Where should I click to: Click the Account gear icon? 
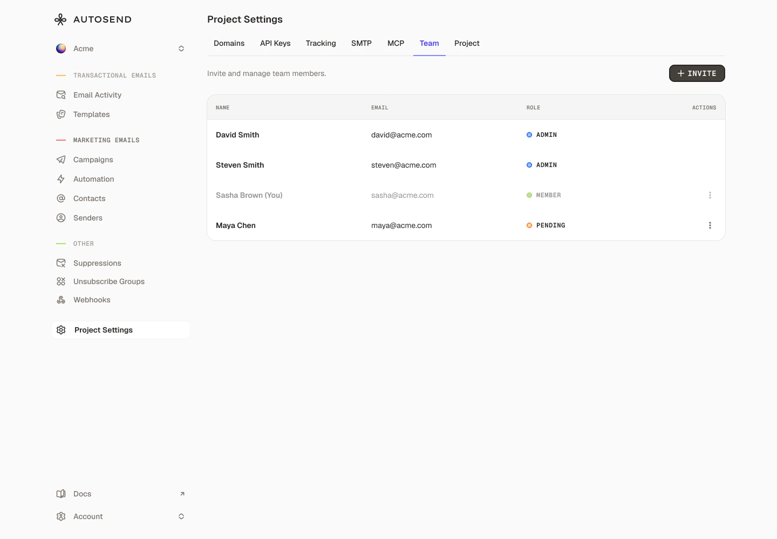click(61, 516)
